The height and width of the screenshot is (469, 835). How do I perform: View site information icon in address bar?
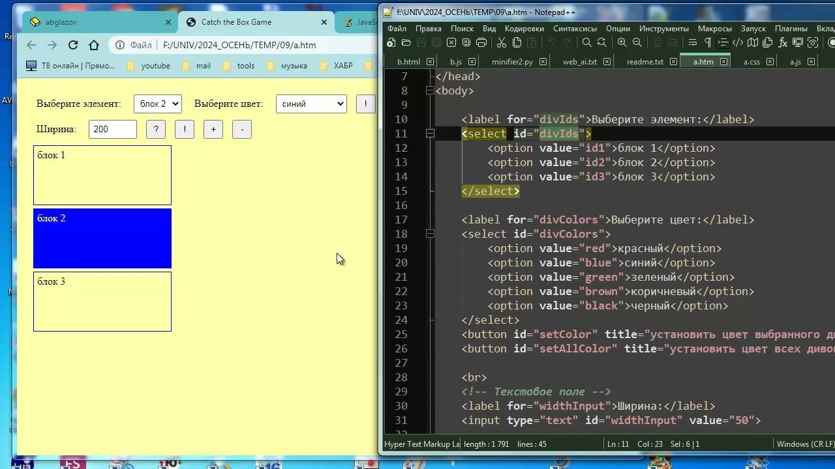point(120,45)
